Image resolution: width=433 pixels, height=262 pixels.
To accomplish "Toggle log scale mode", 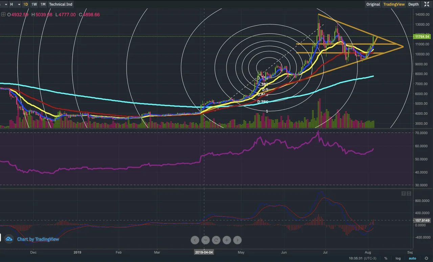I will (399, 258).
